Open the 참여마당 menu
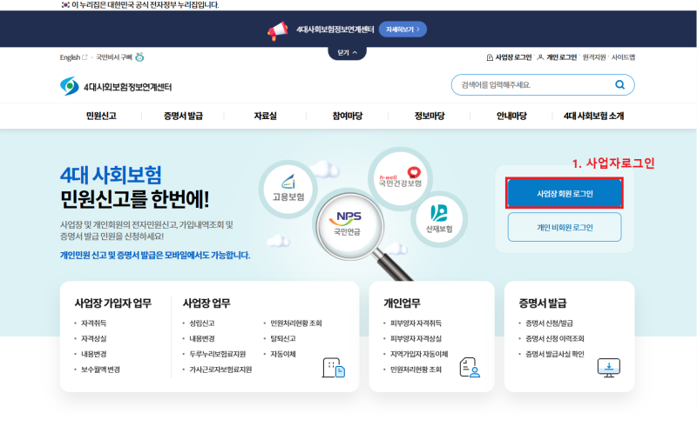The image size is (697, 433). coord(347,116)
